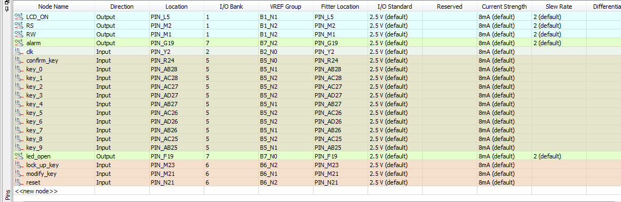Click the input pin icon for key_7
Screen dimensions: 621x202
19,130
